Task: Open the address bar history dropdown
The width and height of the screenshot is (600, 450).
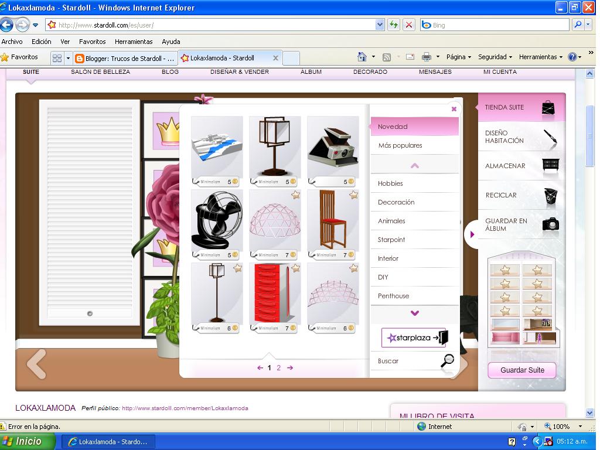Action: click(380, 25)
